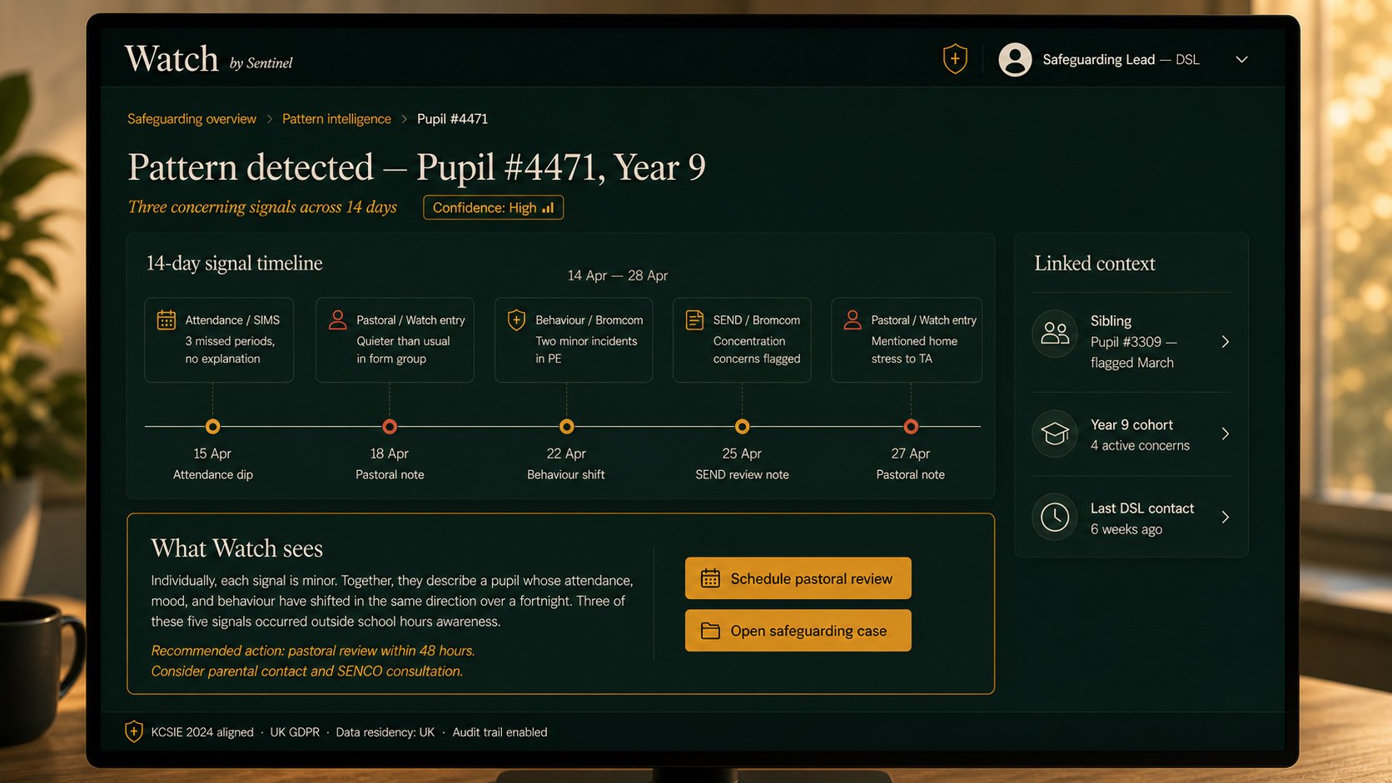Screen dimensions: 1392x783
Task: Select the 18 Apr timeline marker
Action: pyautogui.click(x=390, y=427)
